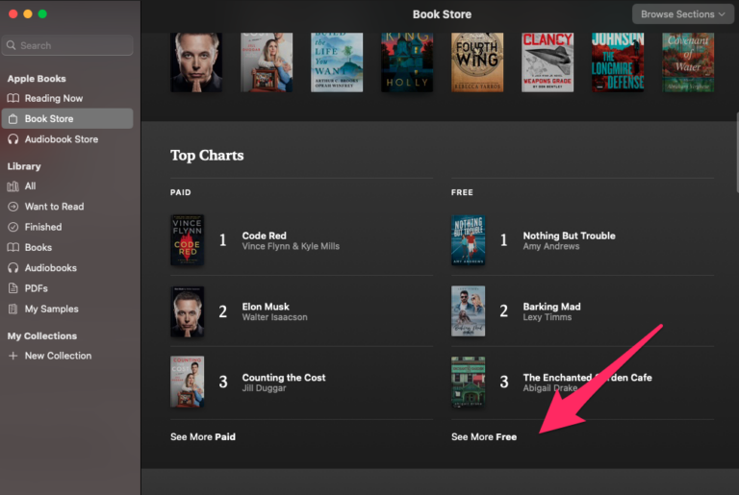Screen dimensions: 739x495
Task: Go to Books in the Library
Action: (x=38, y=248)
